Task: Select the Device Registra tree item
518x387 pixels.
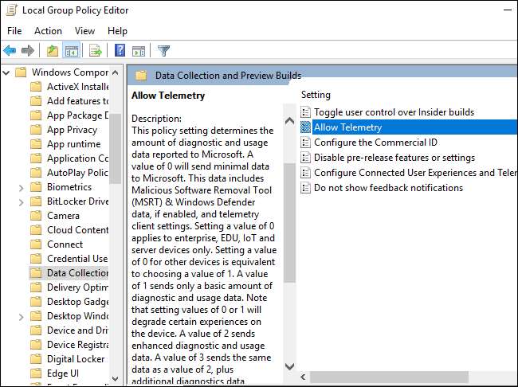Action: tap(78, 345)
